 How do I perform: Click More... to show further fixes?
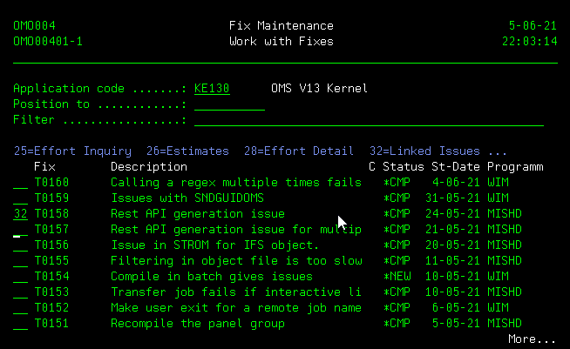tap(532, 339)
